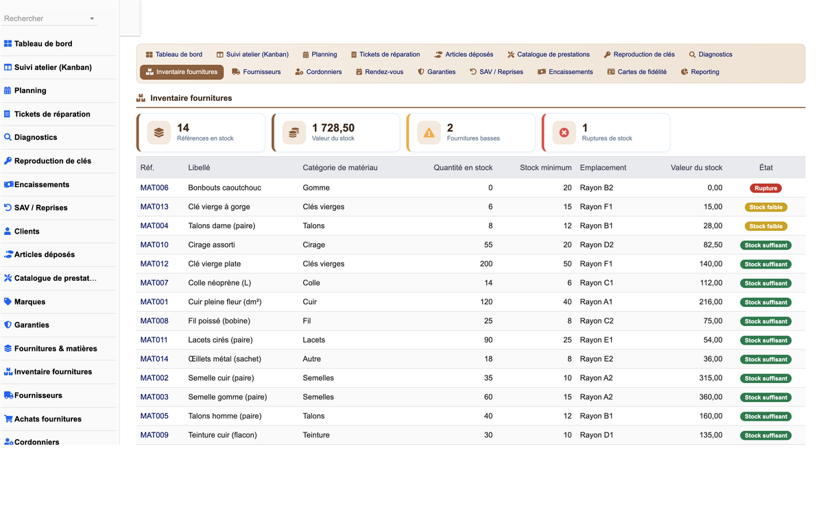
Task: Switch to Planning in top navigation
Action: point(320,54)
